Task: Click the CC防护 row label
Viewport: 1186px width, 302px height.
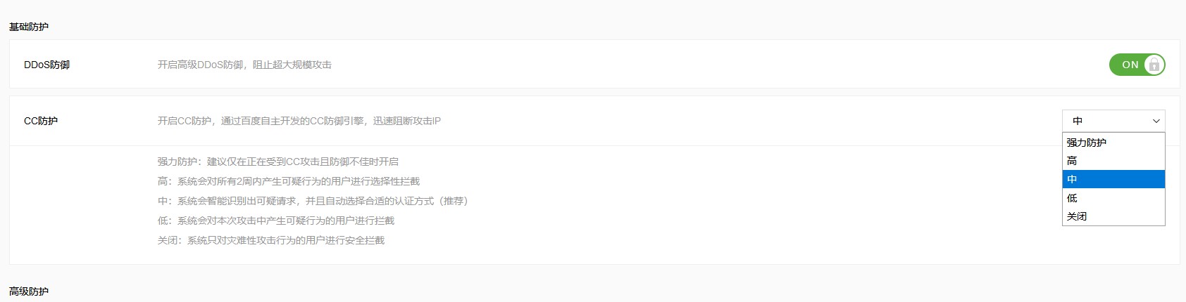Action: pyautogui.click(x=41, y=121)
